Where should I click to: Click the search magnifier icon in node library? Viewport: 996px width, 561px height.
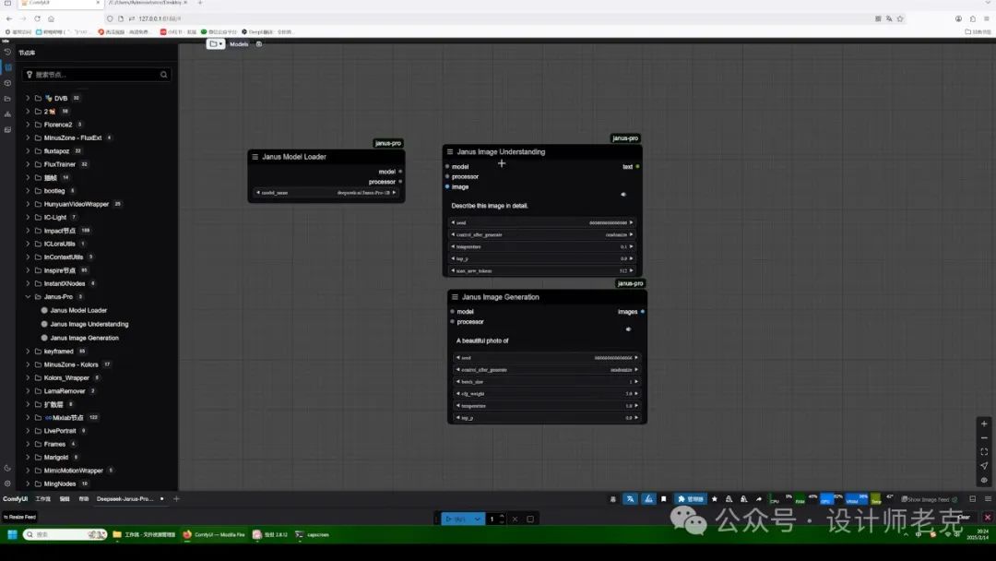(x=164, y=75)
